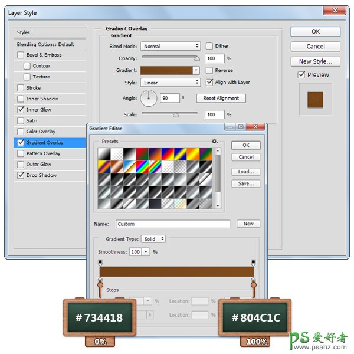Screen dimensions: 354x354
Task: Enable the Dither checkbox
Action: (209, 47)
